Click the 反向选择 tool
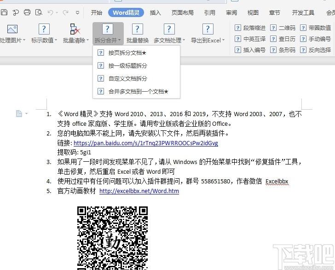This screenshot has height=270, width=335. tap(315, 50)
